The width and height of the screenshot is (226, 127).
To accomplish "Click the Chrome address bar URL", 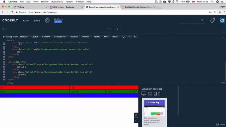I will tap(42, 12).
